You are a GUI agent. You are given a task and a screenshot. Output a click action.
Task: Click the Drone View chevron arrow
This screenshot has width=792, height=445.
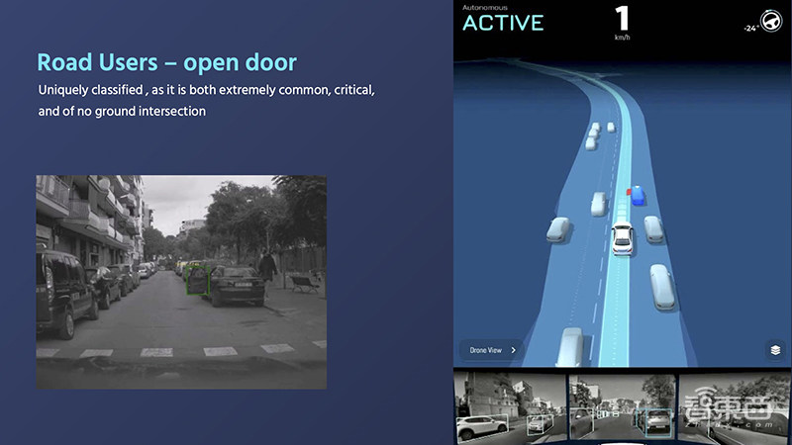click(514, 350)
